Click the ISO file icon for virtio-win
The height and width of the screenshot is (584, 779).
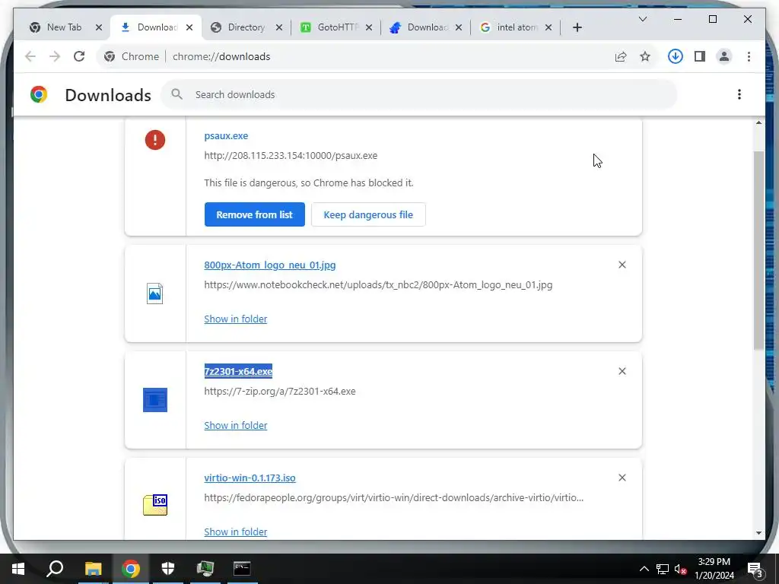point(155,505)
